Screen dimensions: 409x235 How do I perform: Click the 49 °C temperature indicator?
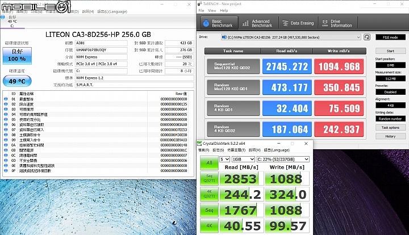tap(17, 81)
